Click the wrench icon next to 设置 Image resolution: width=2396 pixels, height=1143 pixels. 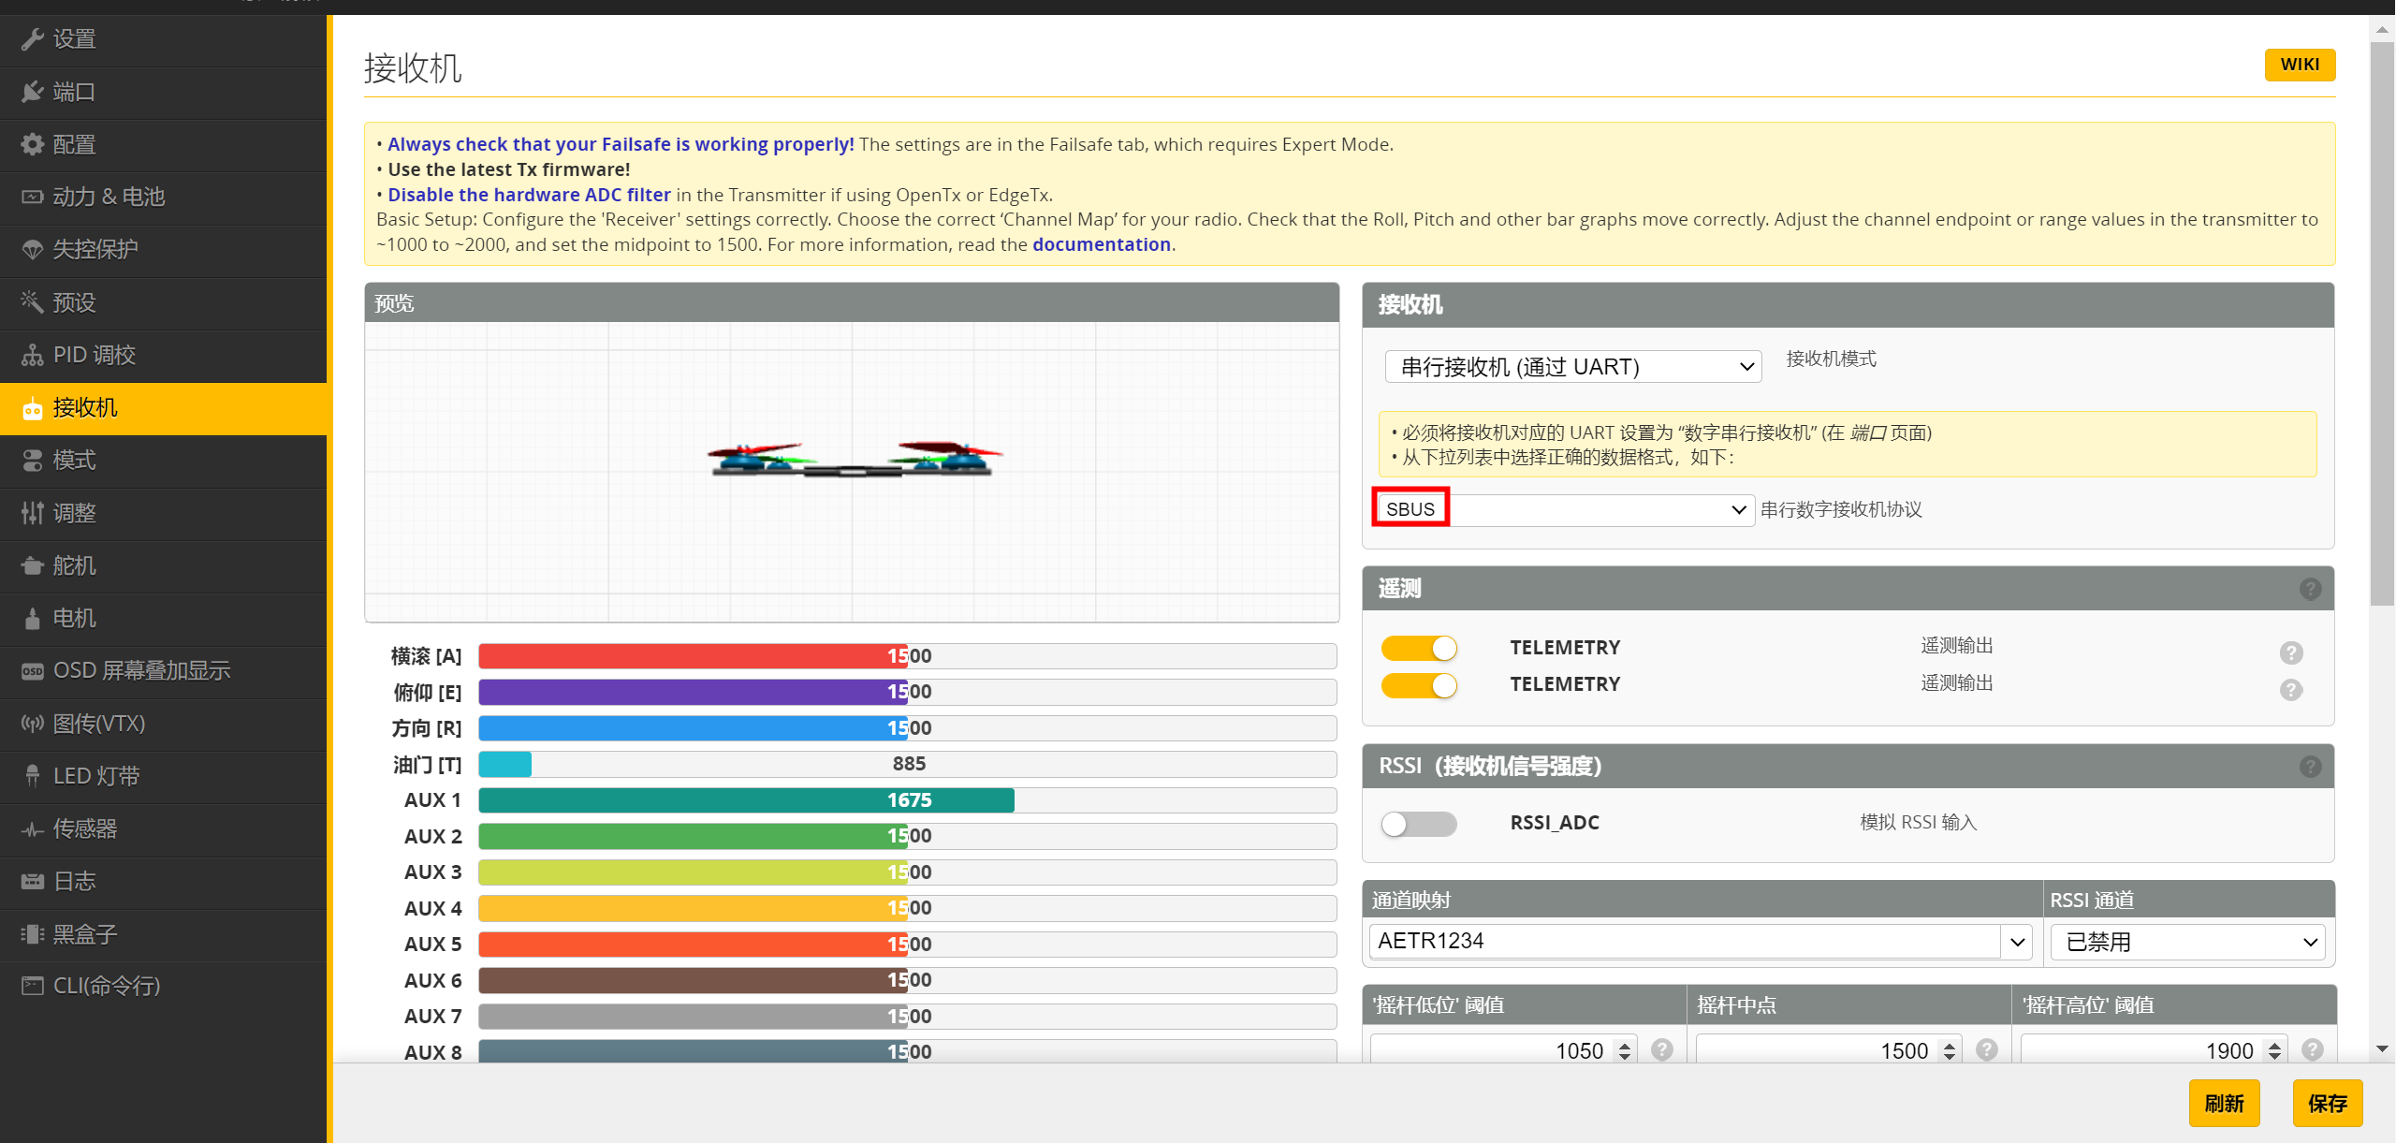coord(32,39)
